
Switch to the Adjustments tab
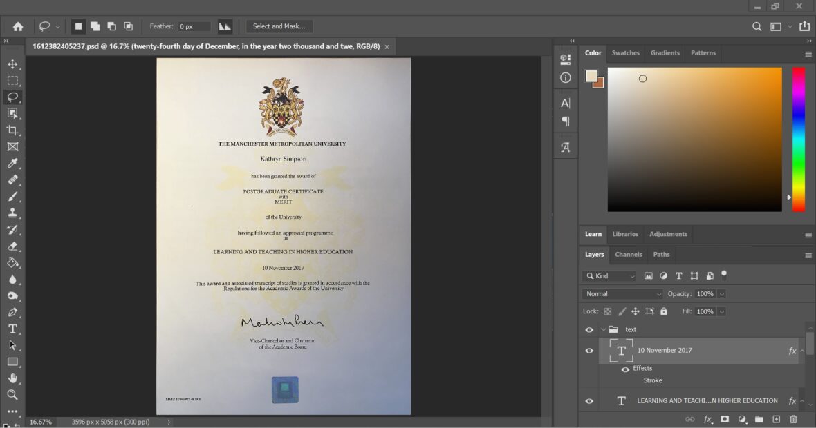click(x=668, y=234)
